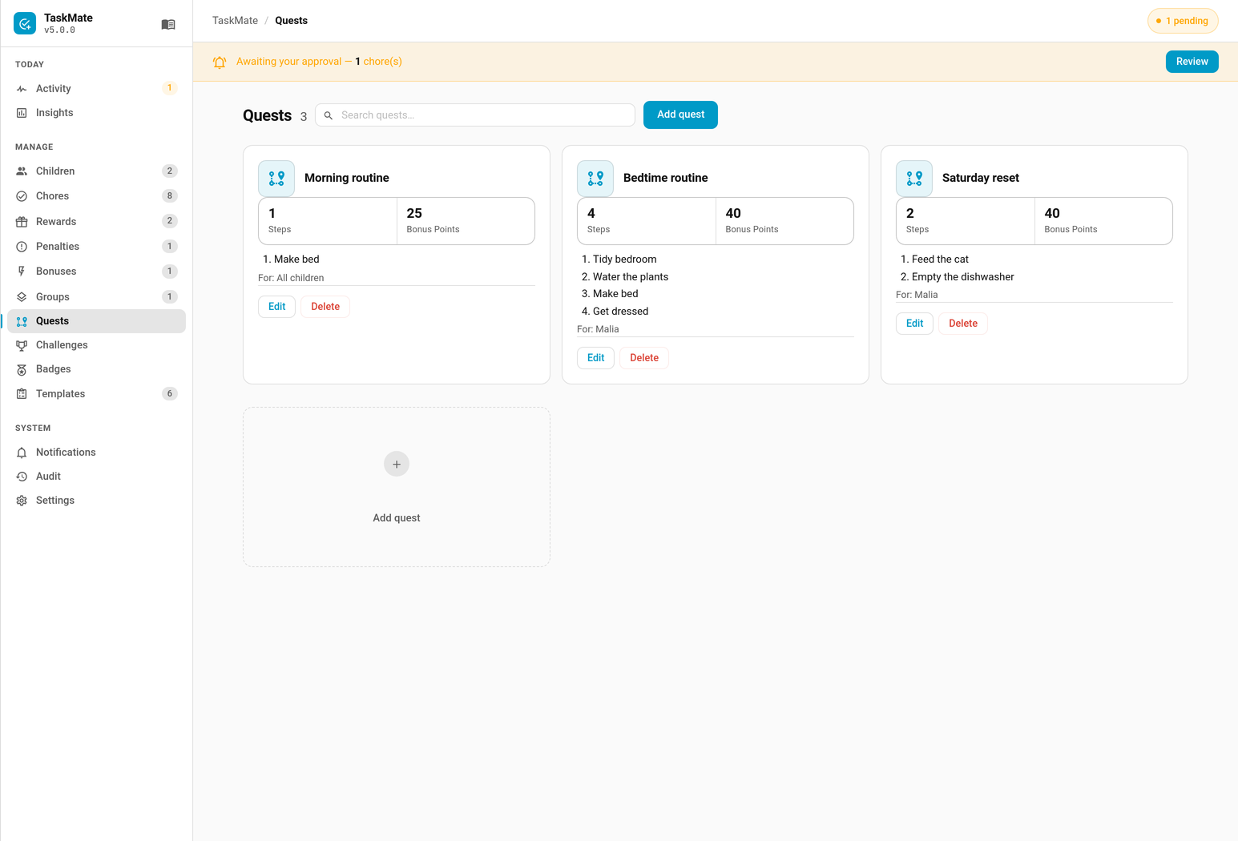The width and height of the screenshot is (1238, 841).
Task: Click 'Water the plants' step text
Action: (x=631, y=277)
